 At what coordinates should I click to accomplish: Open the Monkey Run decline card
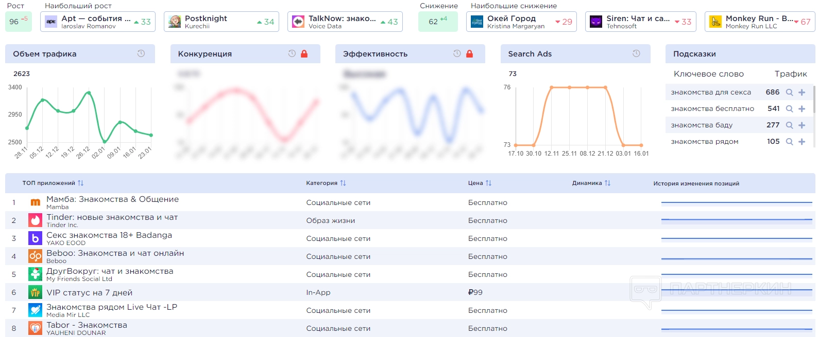coord(760,22)
